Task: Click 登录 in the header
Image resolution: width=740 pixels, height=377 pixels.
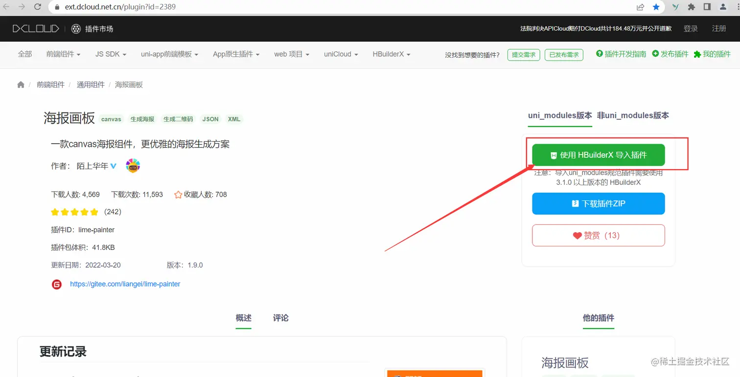Action: point(691,29)
